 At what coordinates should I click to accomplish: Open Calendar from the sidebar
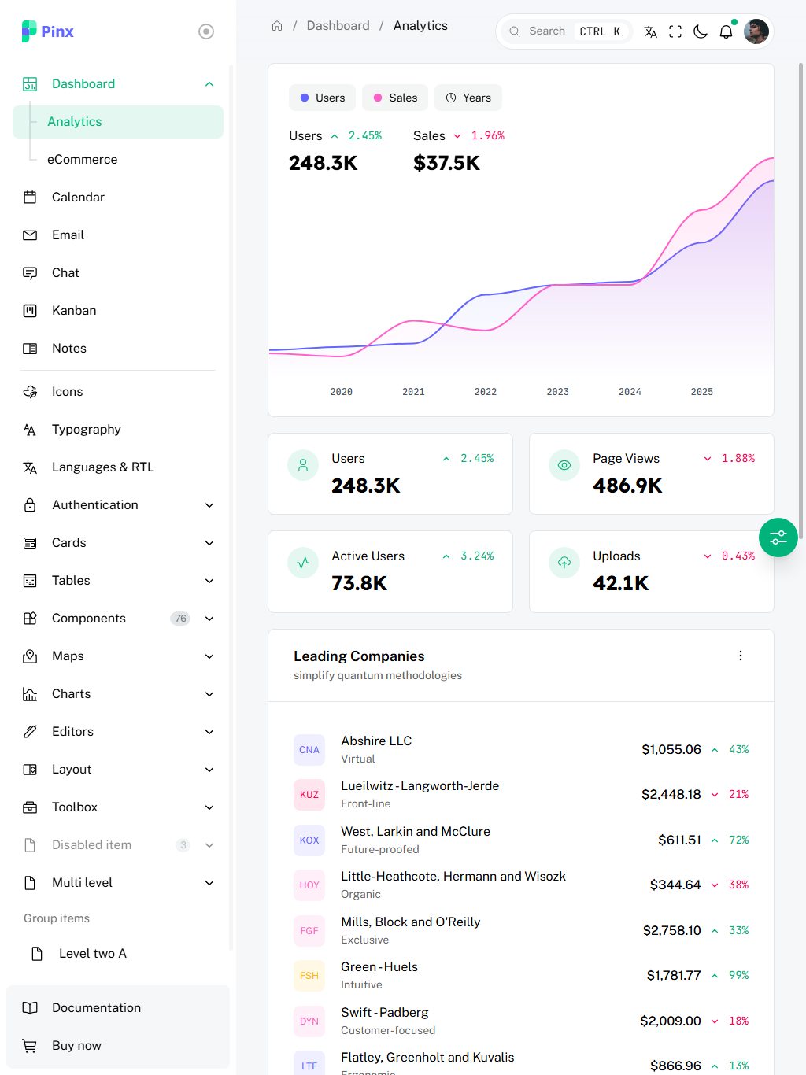pos(118,198)
